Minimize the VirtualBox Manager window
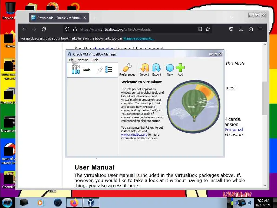The width and height of the screenshot is (277, 208). (211, 54)
